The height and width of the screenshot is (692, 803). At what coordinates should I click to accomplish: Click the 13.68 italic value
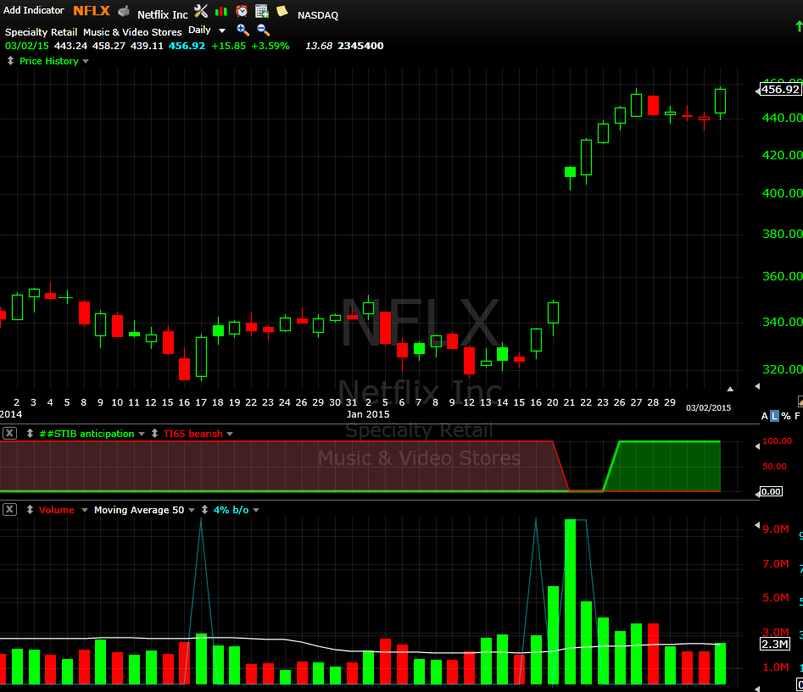(319, 46)
